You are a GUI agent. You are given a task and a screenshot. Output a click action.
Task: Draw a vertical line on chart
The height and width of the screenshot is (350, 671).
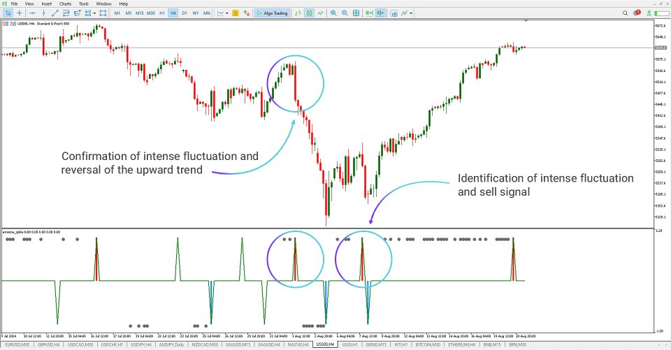pyautogui.click(x=43, y=13)
